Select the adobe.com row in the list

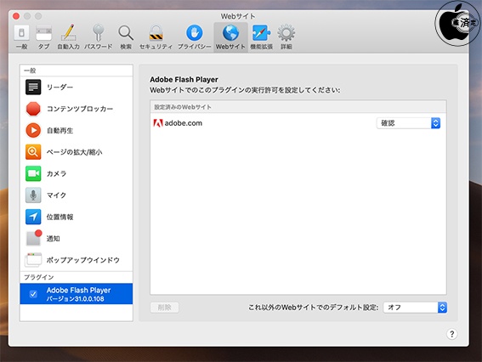(298, 123)
